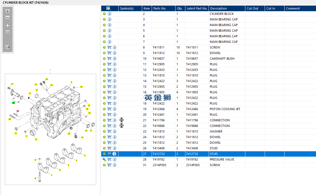Click the Cut Out column header
This screenshot has width=316, height=195.
[255, 8]
